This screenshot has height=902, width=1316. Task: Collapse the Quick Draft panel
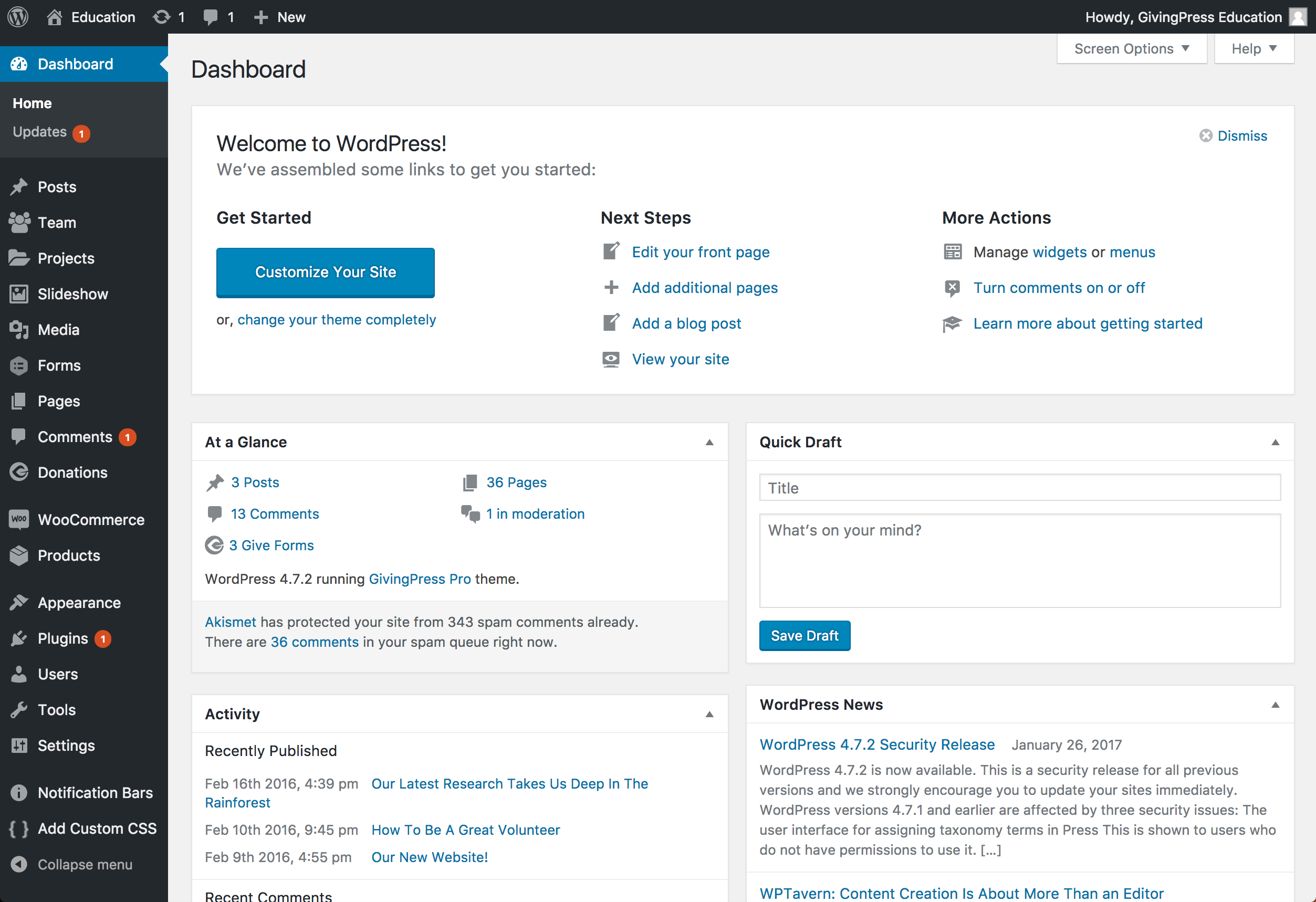[x=1275, y=442]
